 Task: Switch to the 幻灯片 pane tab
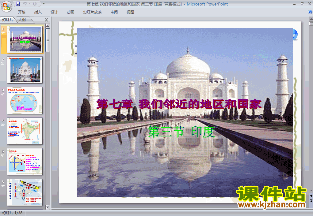coord(8,20)
